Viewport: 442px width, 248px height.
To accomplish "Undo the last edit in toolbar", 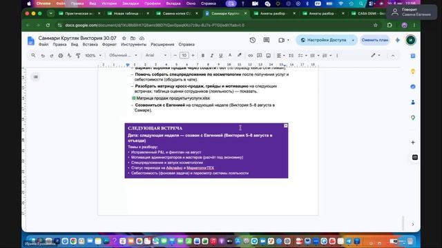I will [43, 56].
